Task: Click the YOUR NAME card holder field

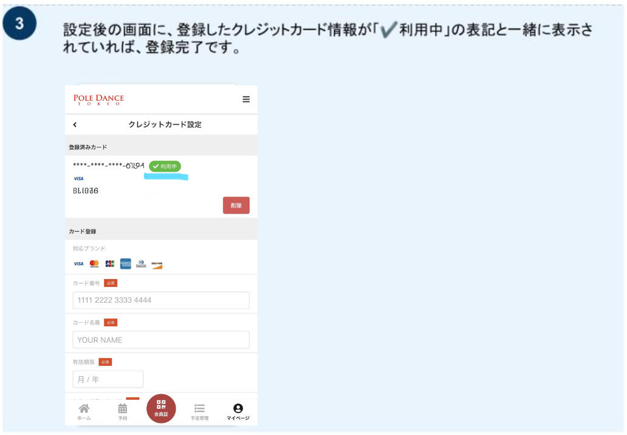Action: tap(161, 340)
